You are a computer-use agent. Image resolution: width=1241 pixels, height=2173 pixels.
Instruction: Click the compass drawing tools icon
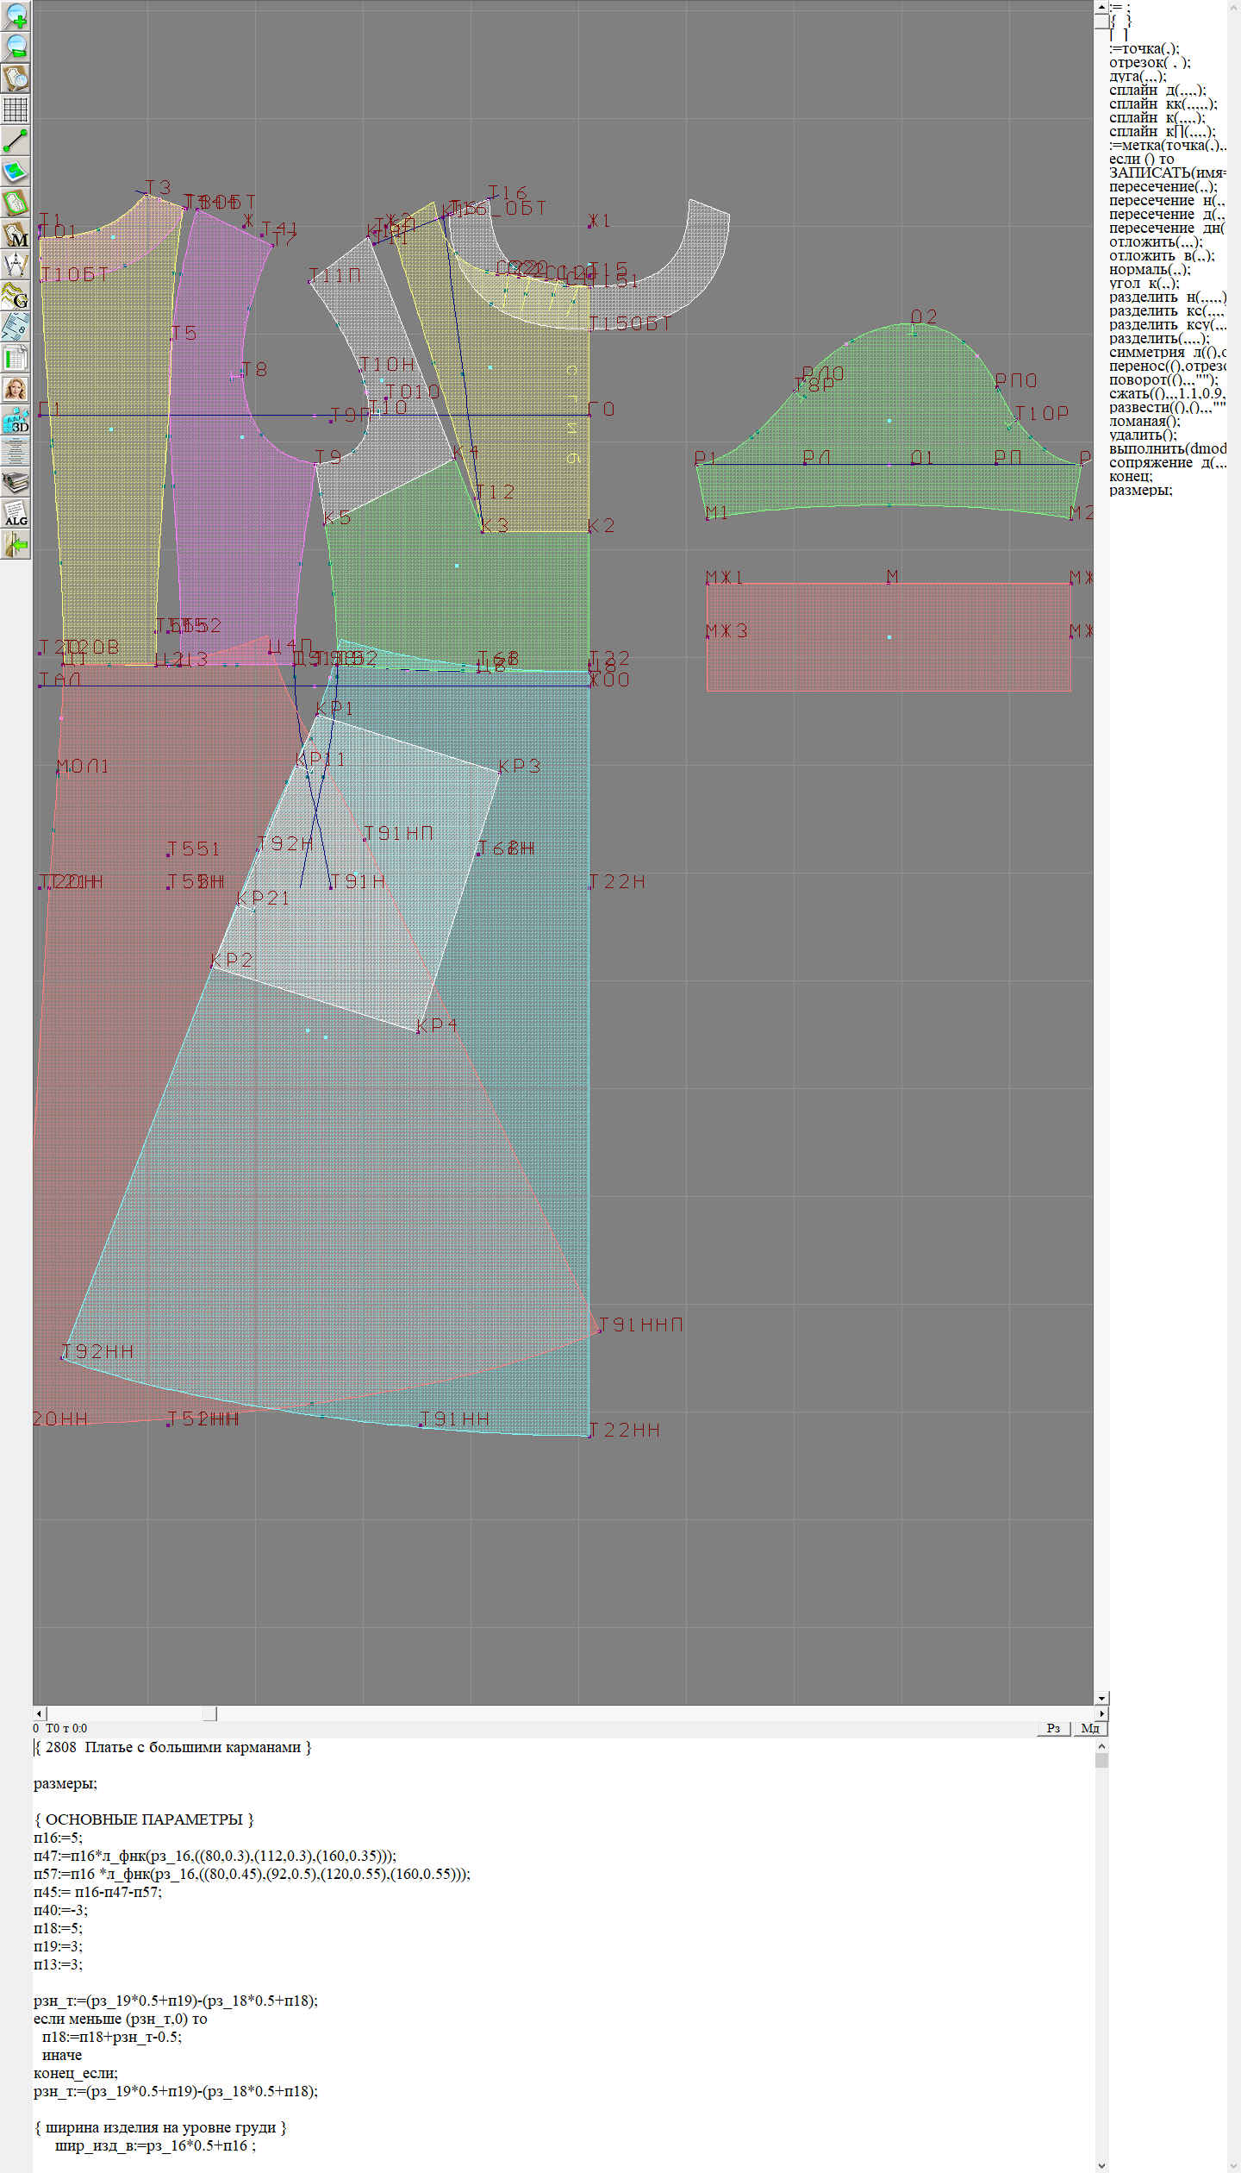coord(16,265)
